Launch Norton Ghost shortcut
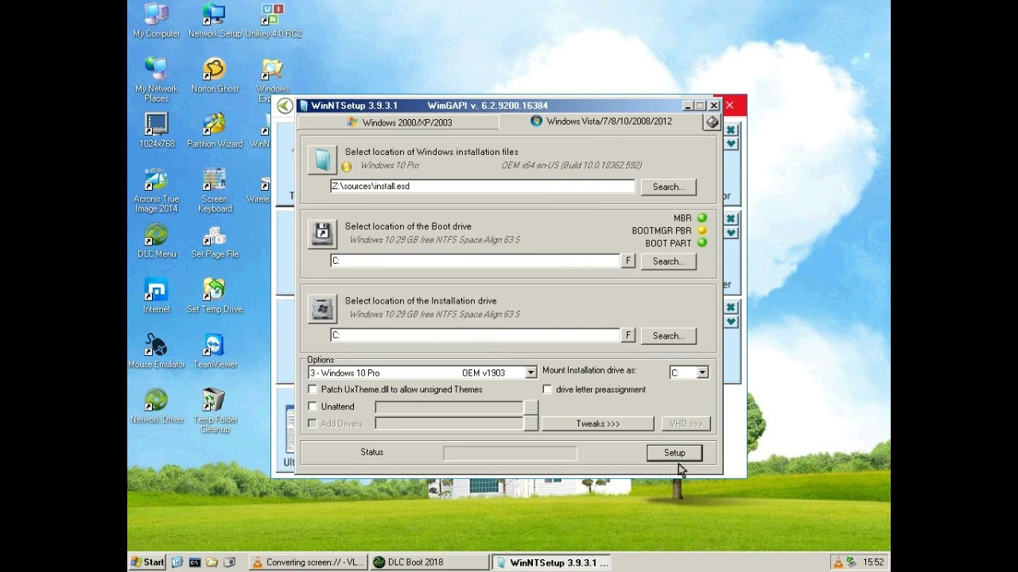Screen dimensions: 1018x572 click(x=215, y=76)
